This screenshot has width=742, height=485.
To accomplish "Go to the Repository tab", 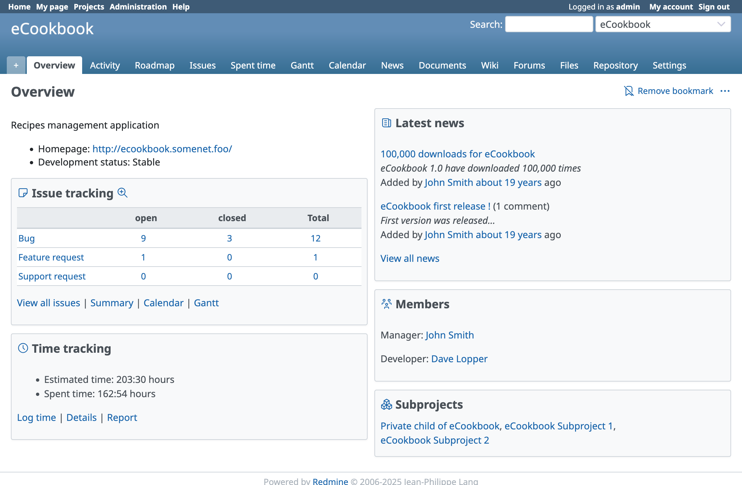I will click(x=615, y=65).
